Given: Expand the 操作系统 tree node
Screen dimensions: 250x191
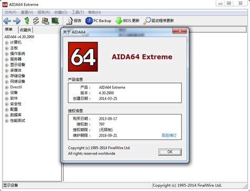Looking at the screenshot, I should click(7, 54).
